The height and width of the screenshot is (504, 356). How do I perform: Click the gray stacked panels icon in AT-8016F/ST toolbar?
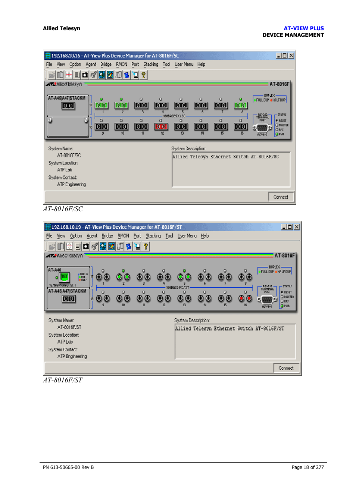tap(120, 246)
